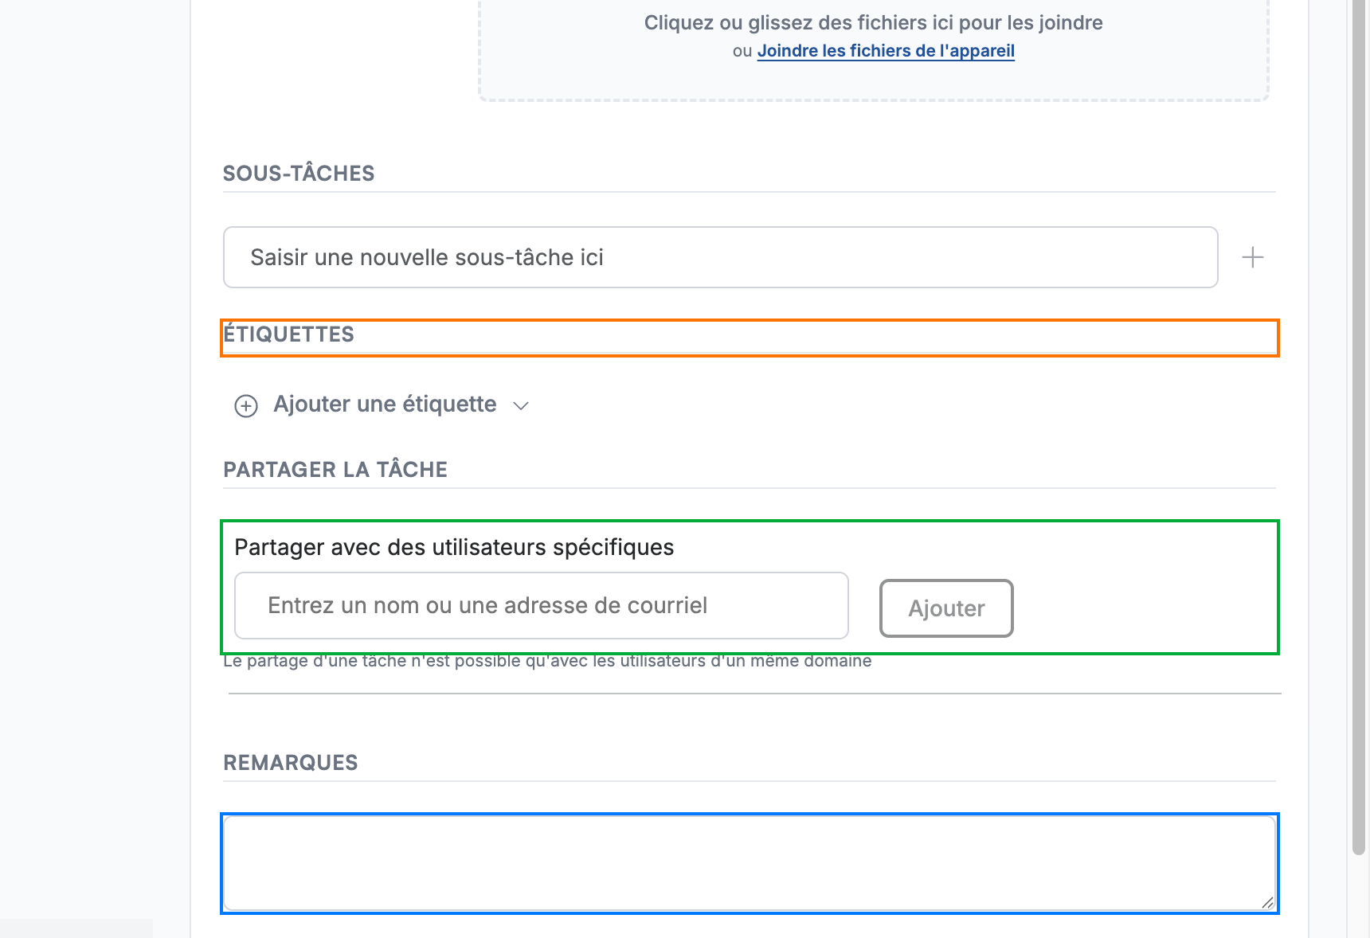Select the REMARQUES section heading

(x=291, y=763)
